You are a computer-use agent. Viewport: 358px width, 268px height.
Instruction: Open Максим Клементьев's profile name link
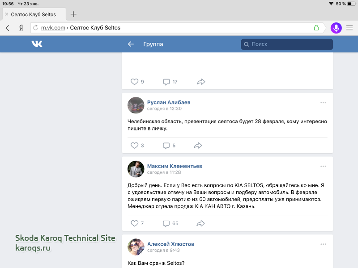175,166
